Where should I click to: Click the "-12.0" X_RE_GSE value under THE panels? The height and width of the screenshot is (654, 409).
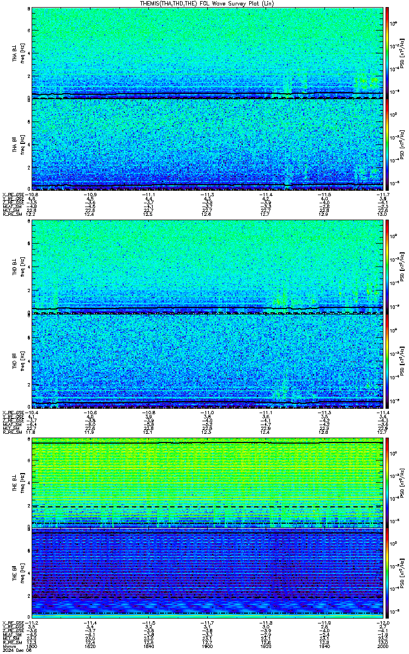(383, 622)
